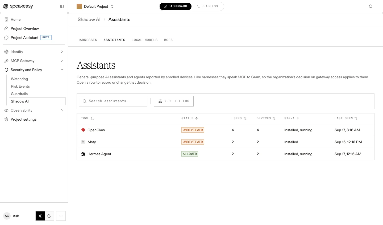383x225 pixels.
Task: Select Headless mode toggle
Action: point(207,6)
